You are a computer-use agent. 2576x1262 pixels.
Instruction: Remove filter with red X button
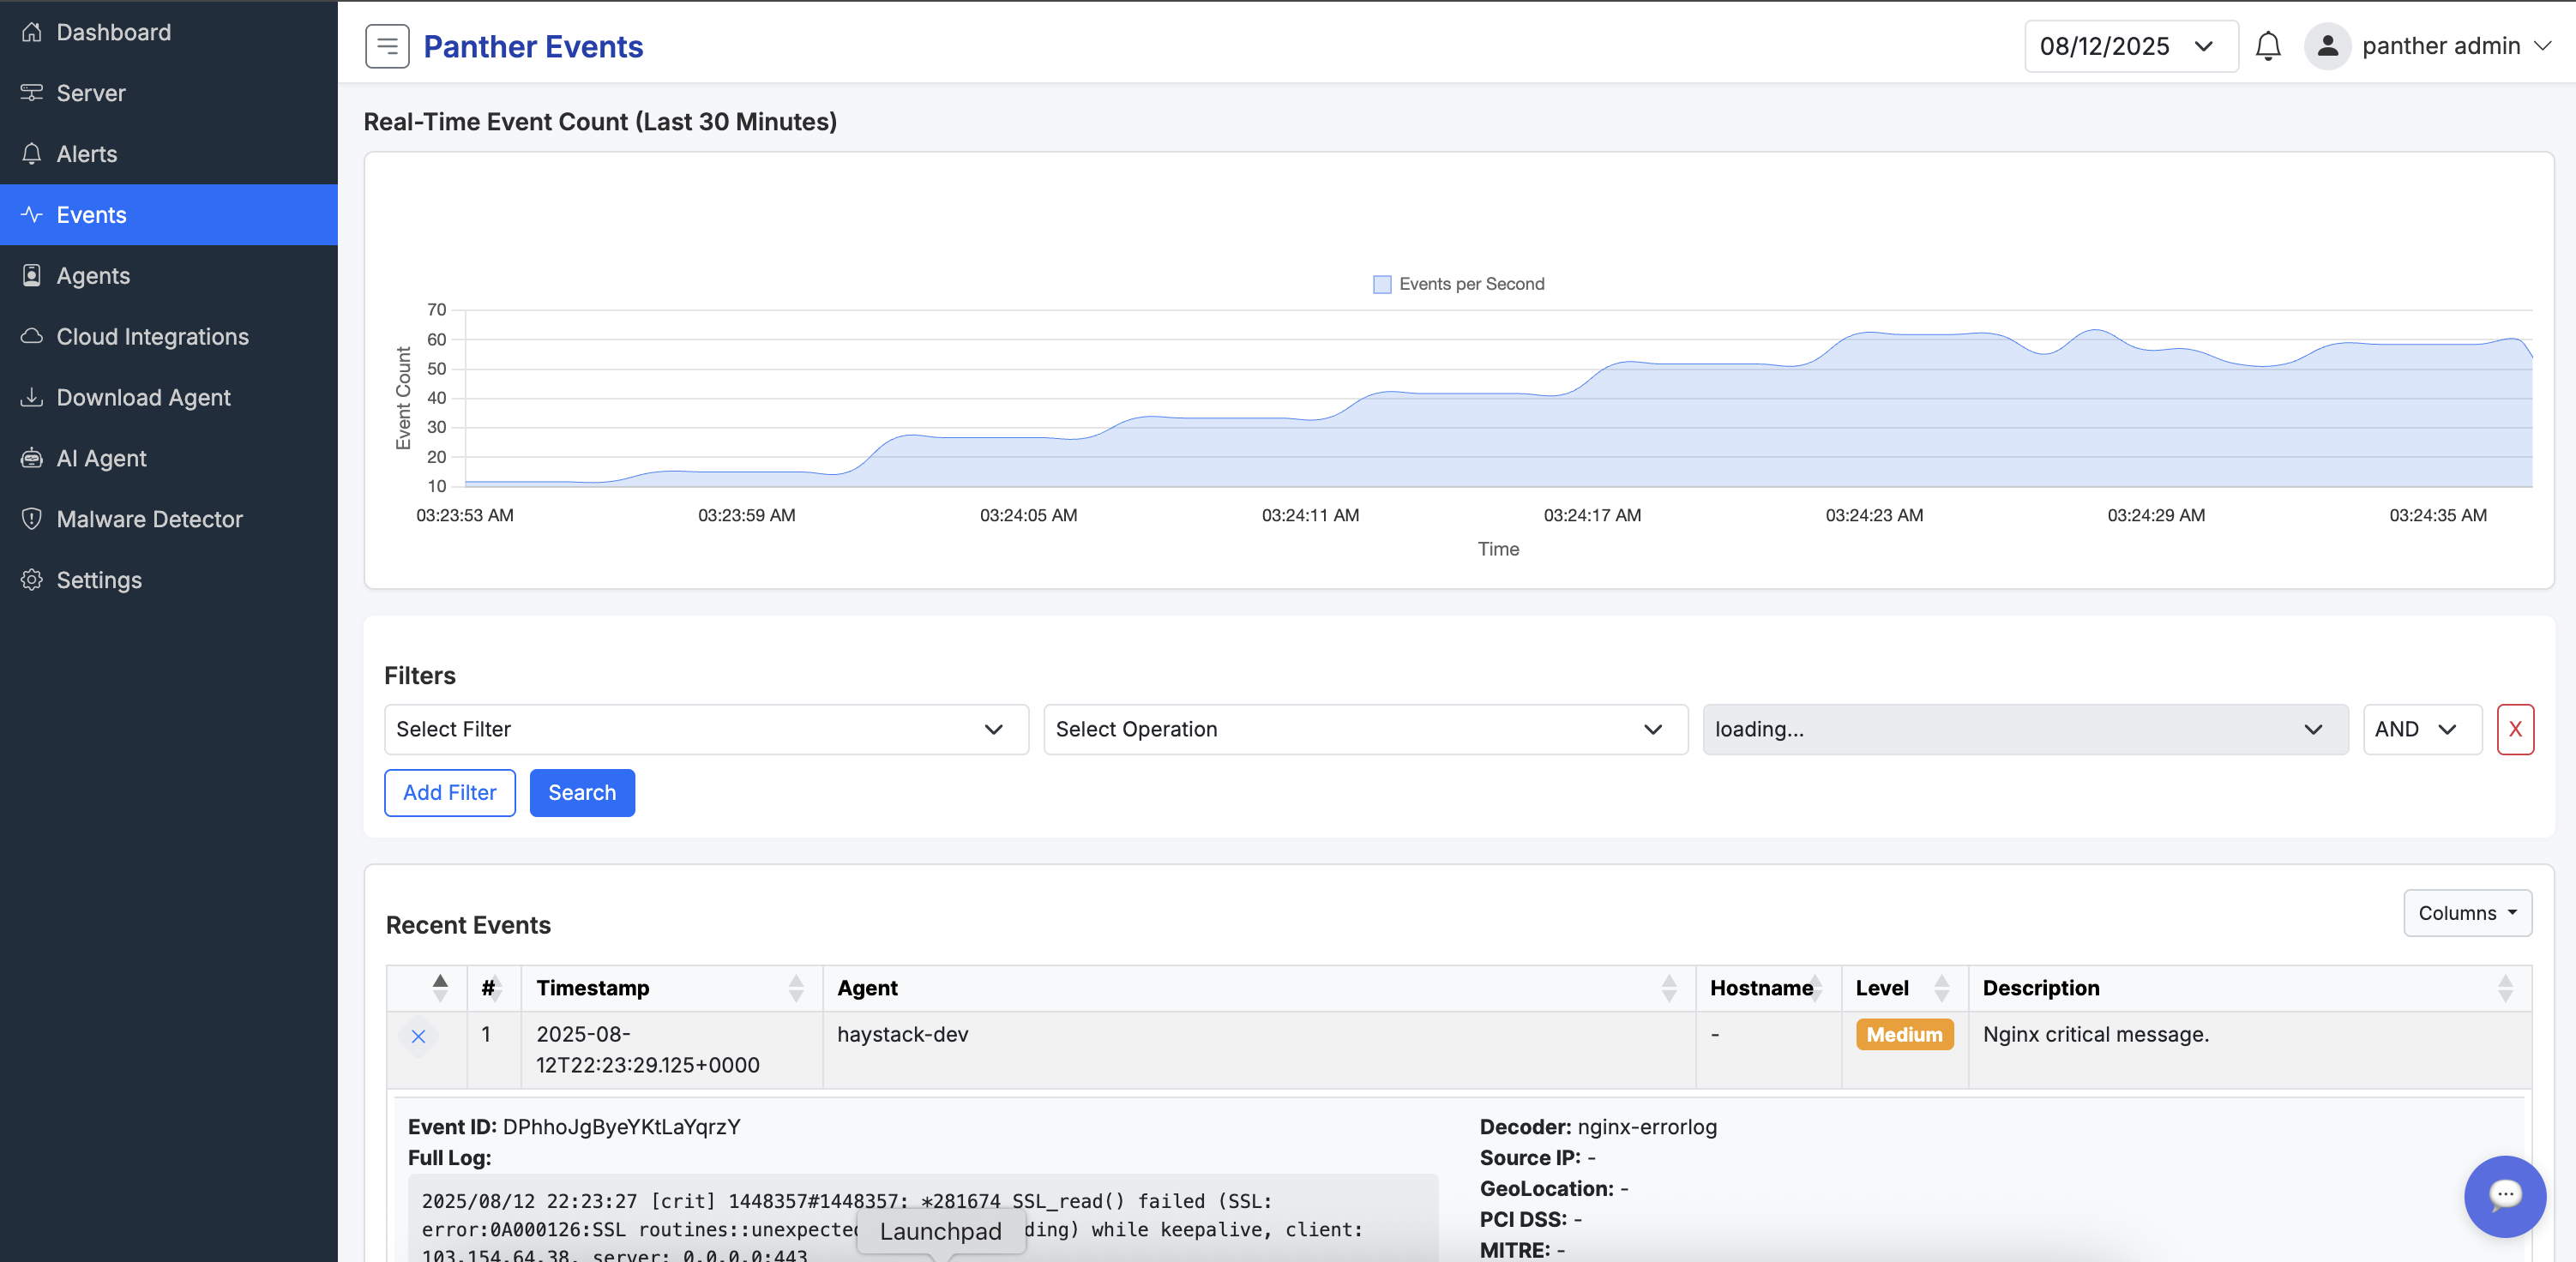[2514, 729]
